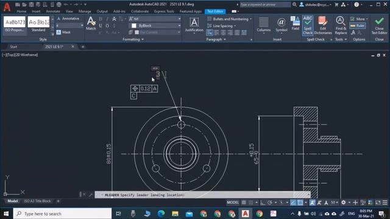
Task: Click the Save icon in quick access toolbar
Action: [31, 4]
